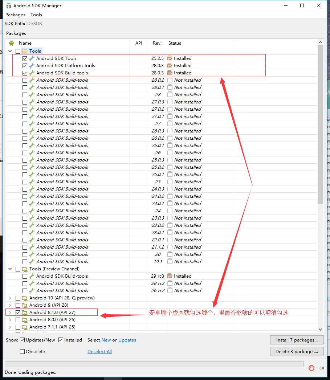Select the Build-tools row with Rev. 22.0.1
The height and width of the screenshot is (380, 330).
tap(162, 240)
